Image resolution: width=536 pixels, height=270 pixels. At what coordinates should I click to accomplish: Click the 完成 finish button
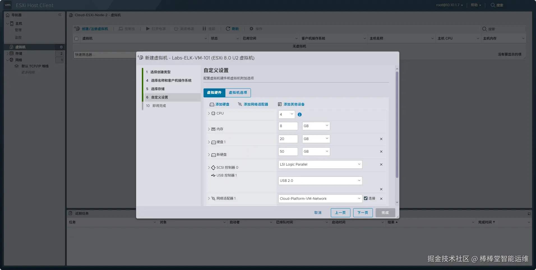(385, 213)
